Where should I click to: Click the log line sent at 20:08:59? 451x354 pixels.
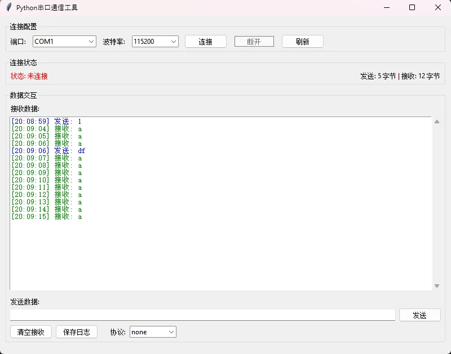coord(46,122)
